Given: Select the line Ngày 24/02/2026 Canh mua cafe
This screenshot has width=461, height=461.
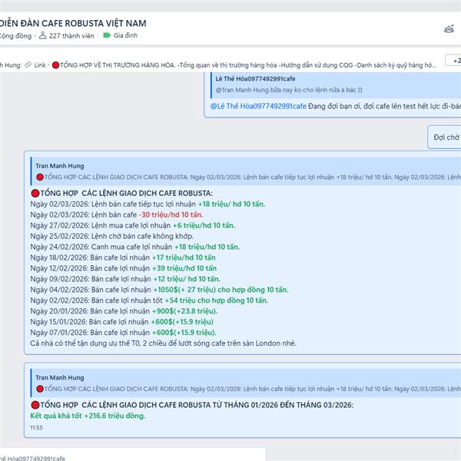Looking at the screenshot, I should click(135, 247).
